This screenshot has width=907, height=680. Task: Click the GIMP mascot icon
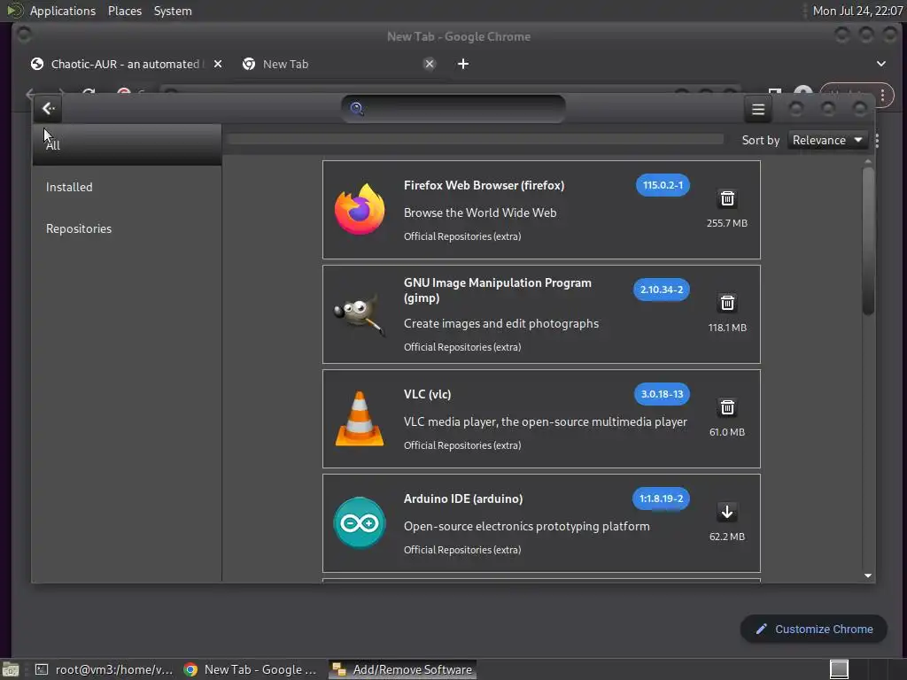click(360, 314)
